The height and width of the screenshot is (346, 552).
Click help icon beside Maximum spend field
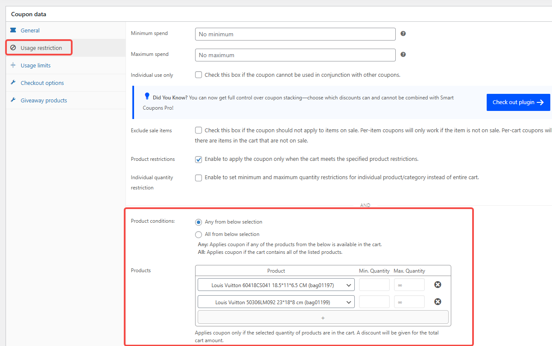(403, 55)
